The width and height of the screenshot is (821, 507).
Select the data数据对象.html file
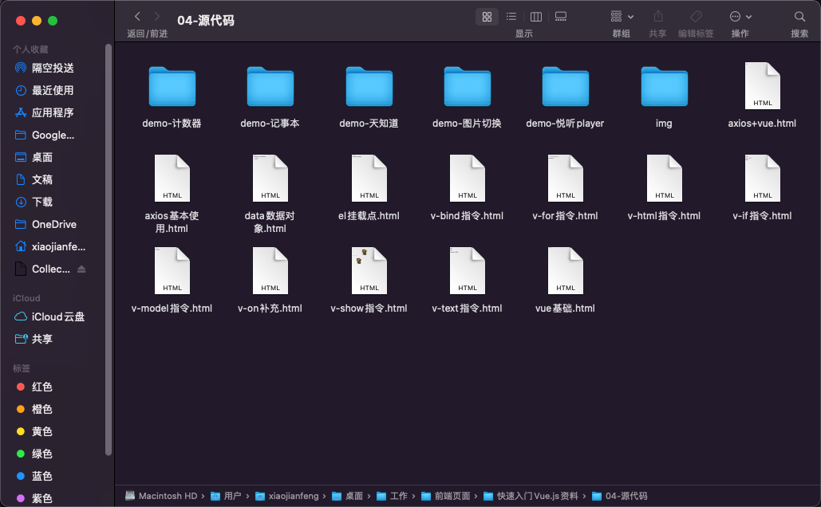(270, 195)
